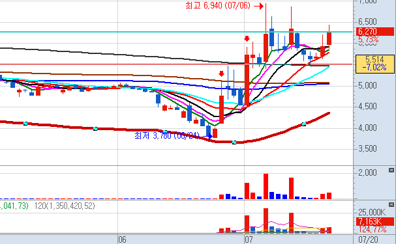Close the volume panel beside the 25,000K label
396x244 pixels.
(x=391, y=204)
